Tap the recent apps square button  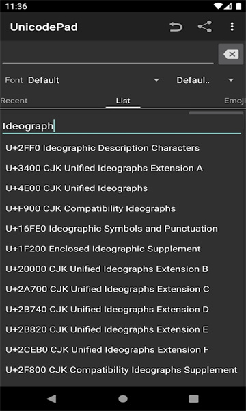tap(193, 399)
